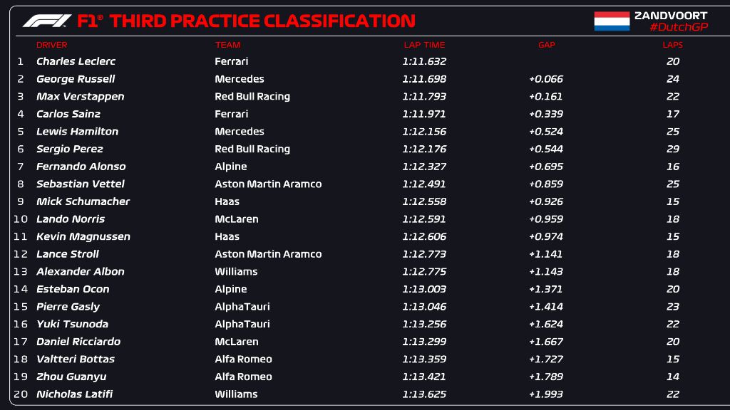Image resolution: width=730 pixels, height=410 pixels.
Task: Click the #DutchGP hashtag
Action: coord(678,27)
